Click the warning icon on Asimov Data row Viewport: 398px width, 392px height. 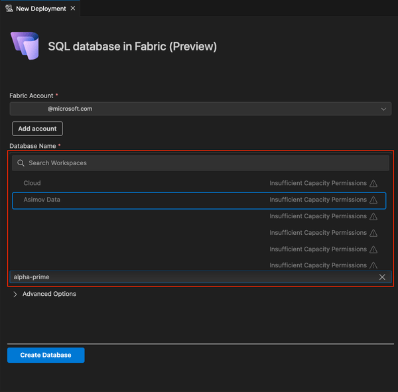[373, 200]
